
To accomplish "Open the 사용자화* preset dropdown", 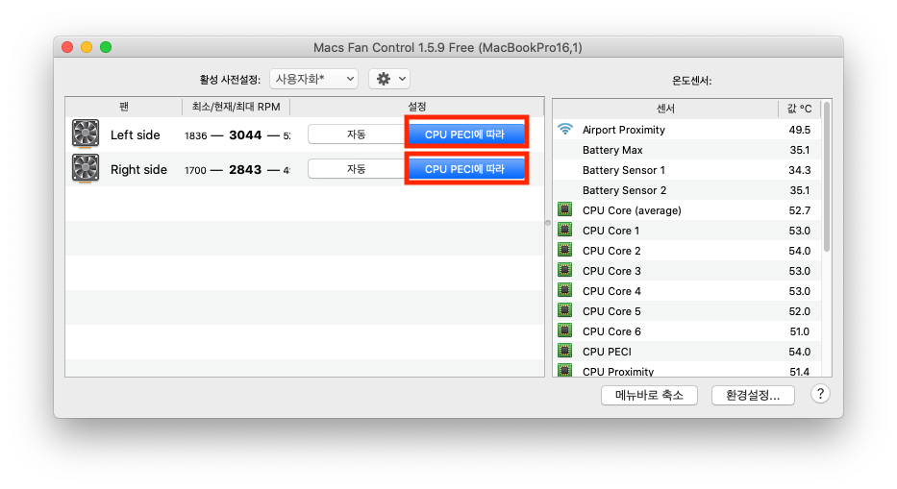I will (x=313, y=79).
